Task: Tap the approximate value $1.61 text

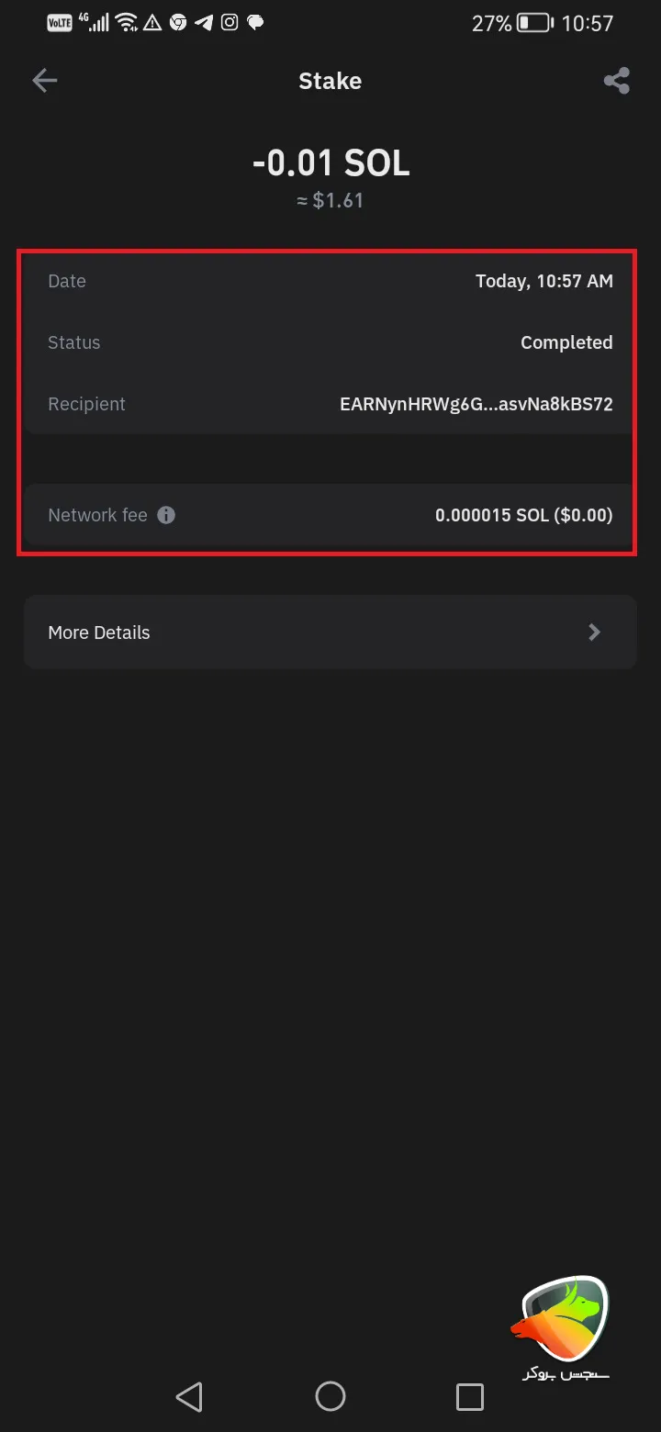Action: point(330,200)
